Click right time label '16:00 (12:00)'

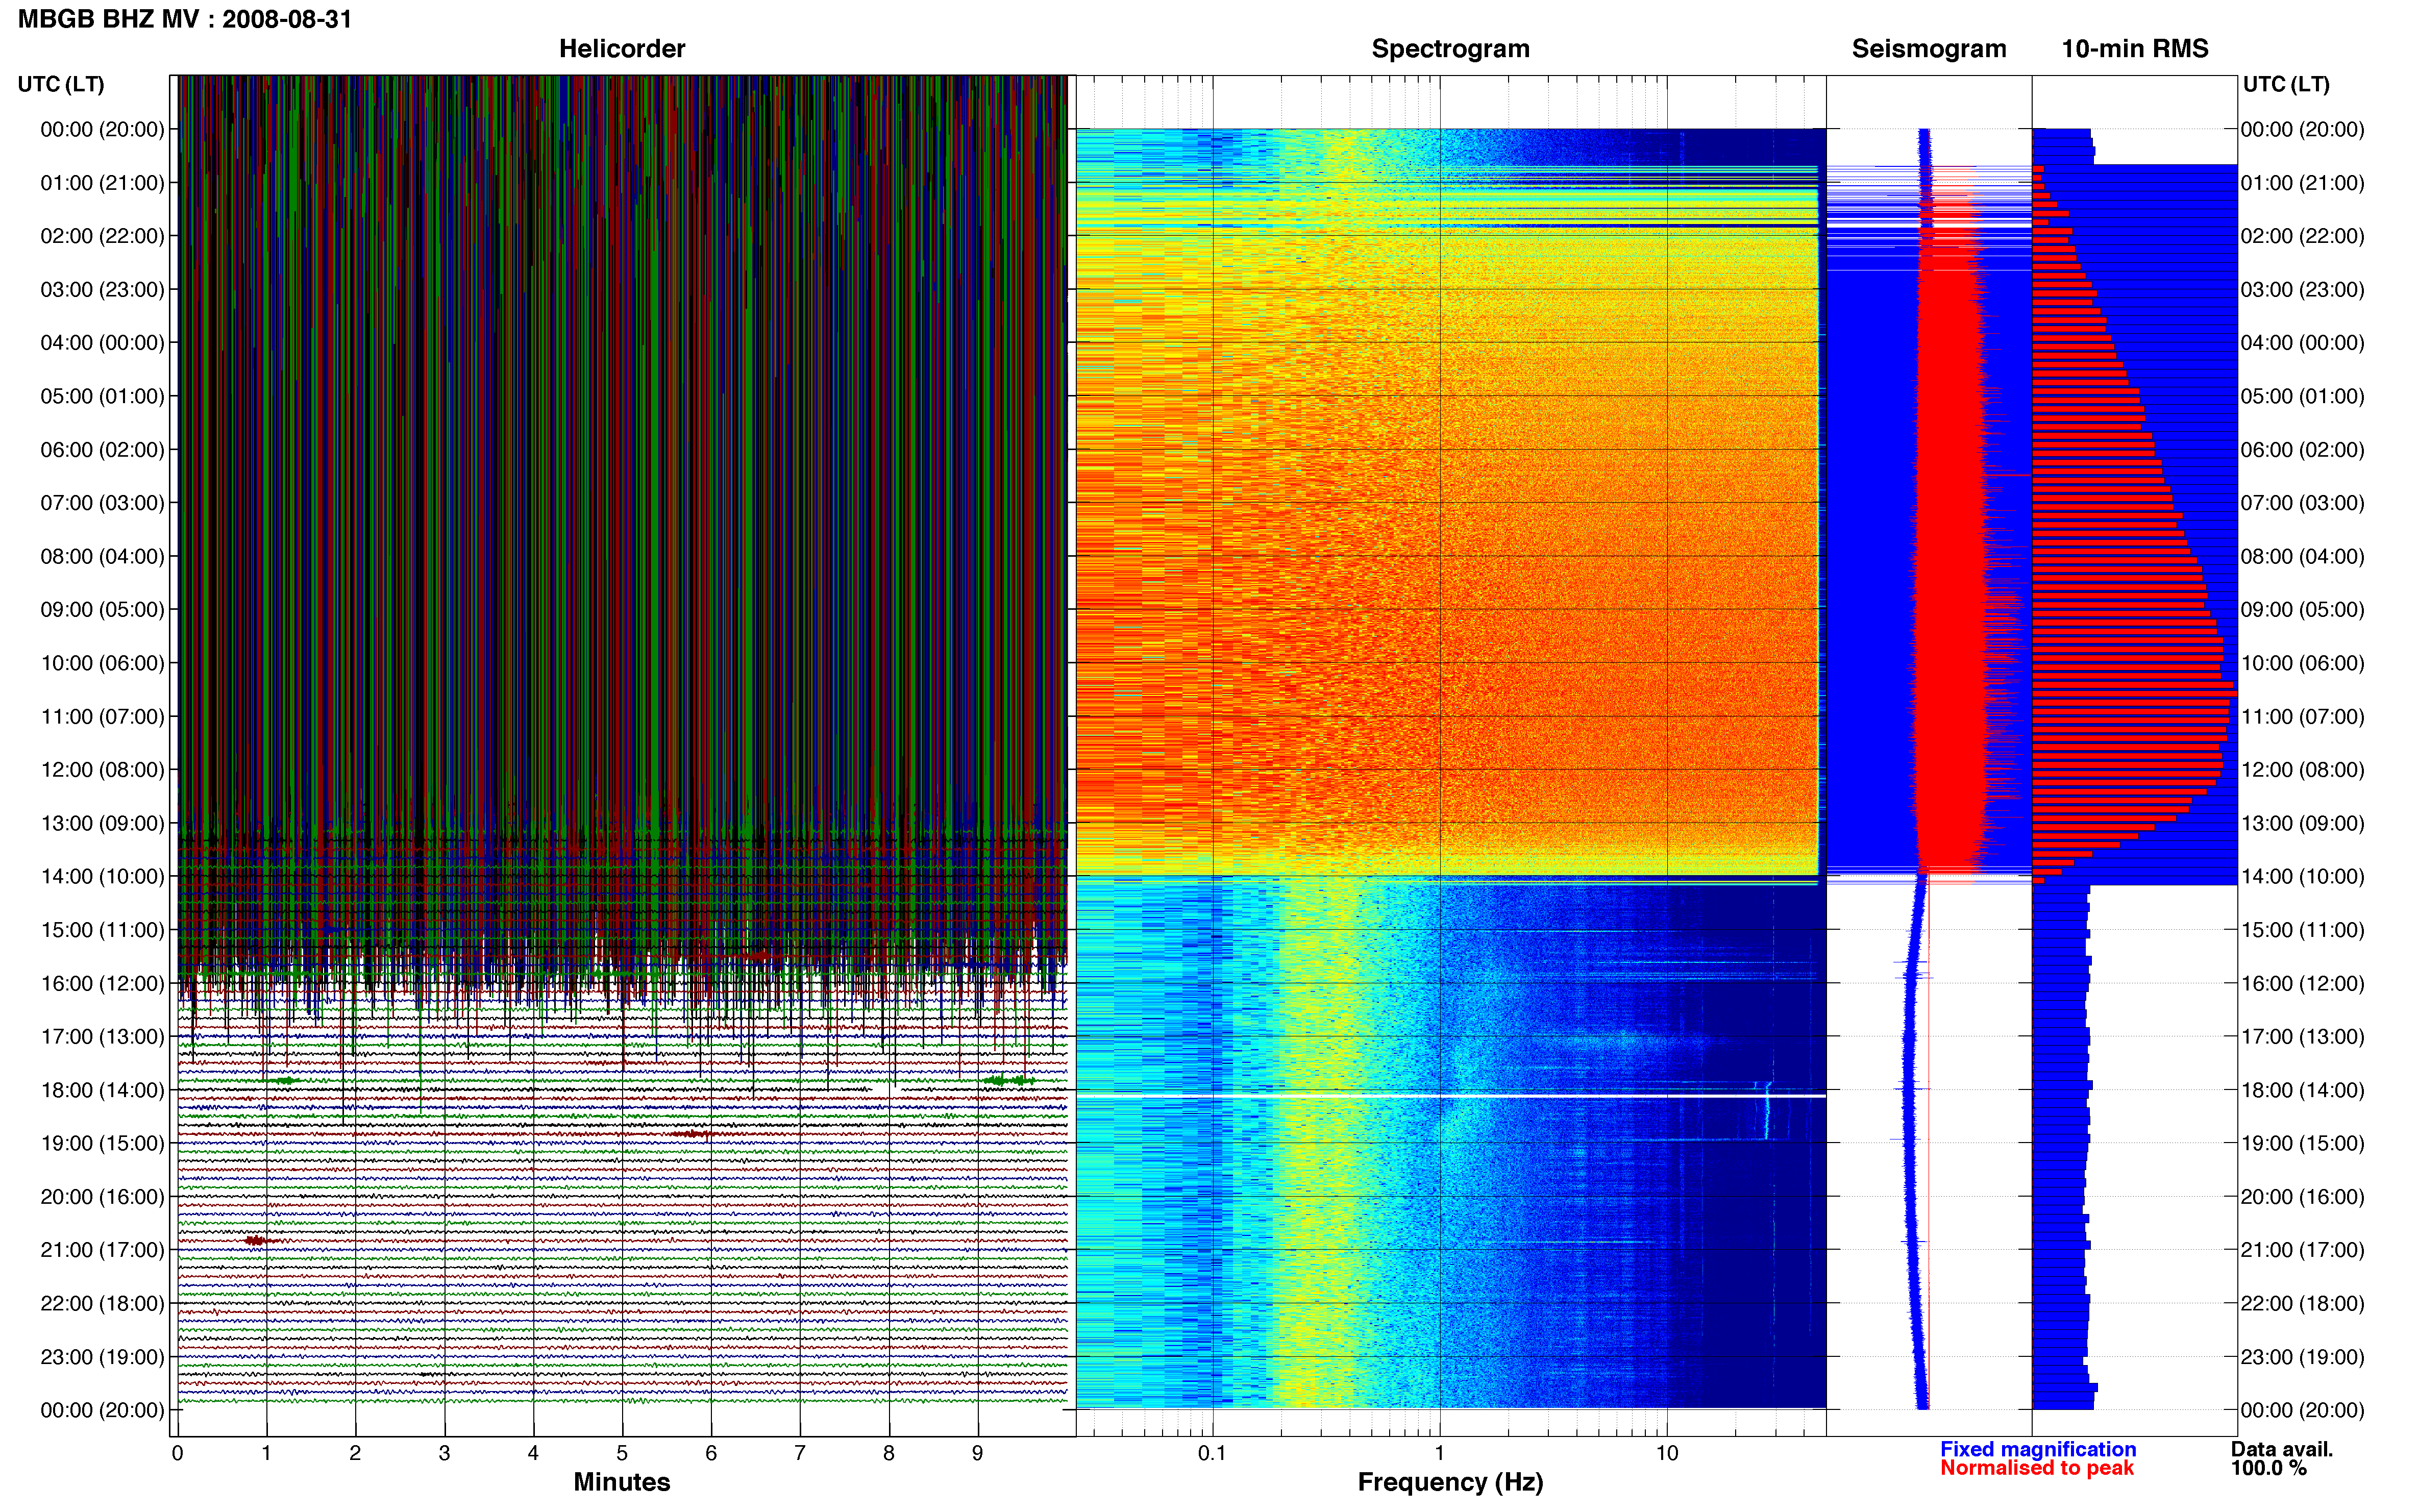(2302, 983)
